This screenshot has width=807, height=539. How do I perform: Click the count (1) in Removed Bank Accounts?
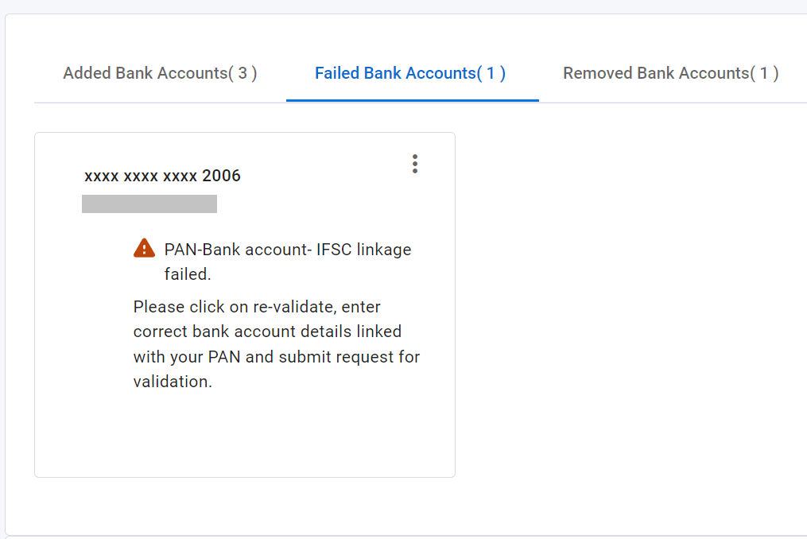pos(765,73)
